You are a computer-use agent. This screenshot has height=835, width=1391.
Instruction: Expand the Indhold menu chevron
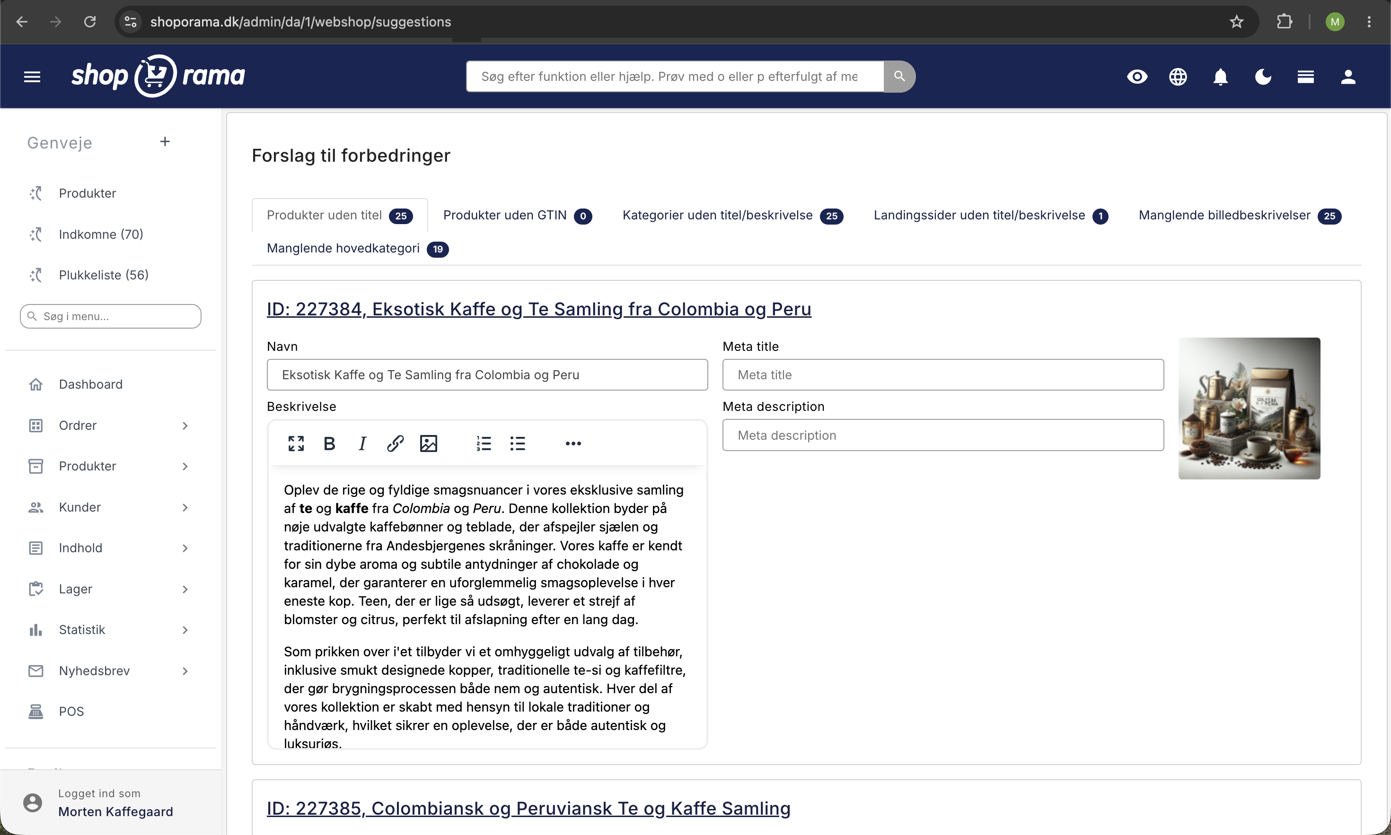click(x=185, y=548)
